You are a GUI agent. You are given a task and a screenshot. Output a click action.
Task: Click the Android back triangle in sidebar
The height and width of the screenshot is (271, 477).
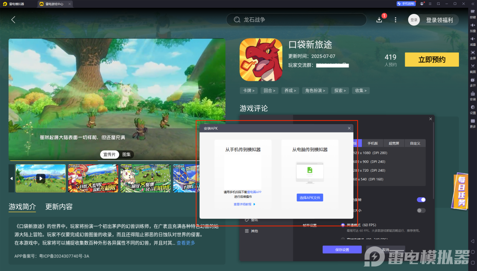pyautogui.click(x=472, y=241)
